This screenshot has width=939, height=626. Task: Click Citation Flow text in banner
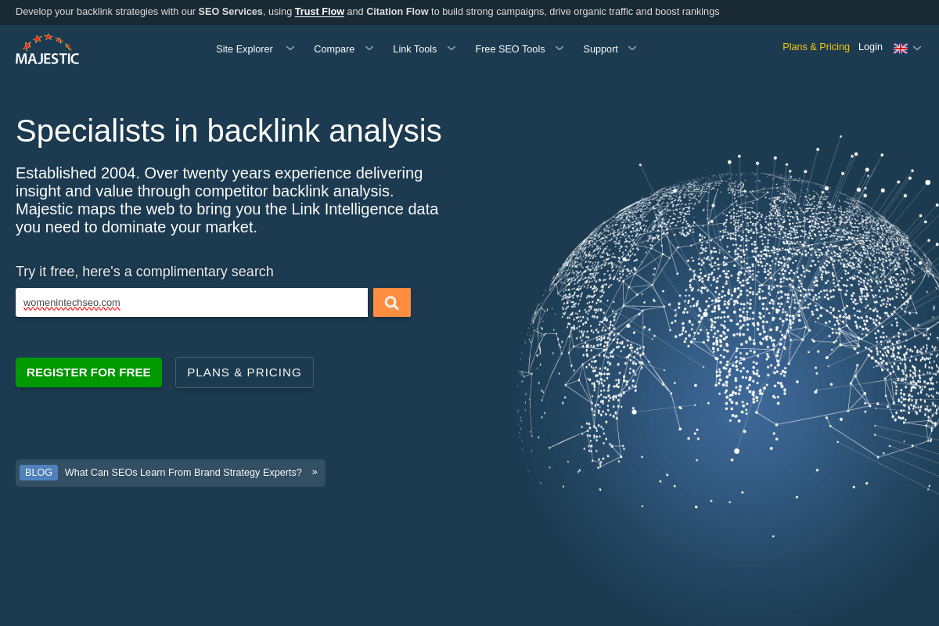click(398, 12)
